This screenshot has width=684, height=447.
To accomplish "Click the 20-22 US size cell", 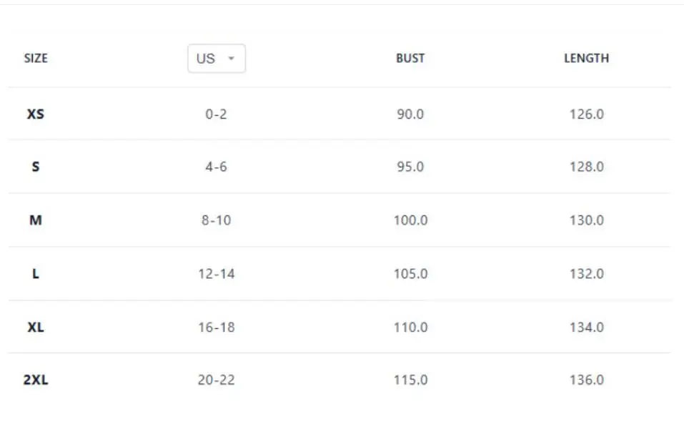I will (216, 380).
